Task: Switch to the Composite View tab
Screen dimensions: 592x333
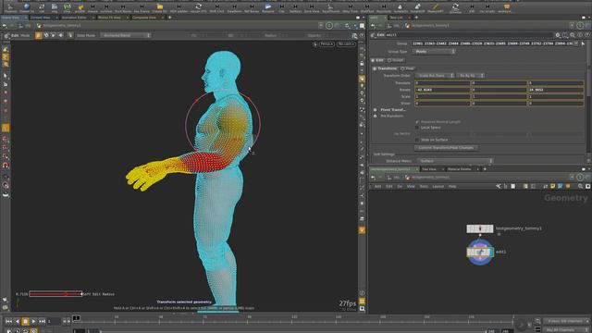Action: [144, 18]
